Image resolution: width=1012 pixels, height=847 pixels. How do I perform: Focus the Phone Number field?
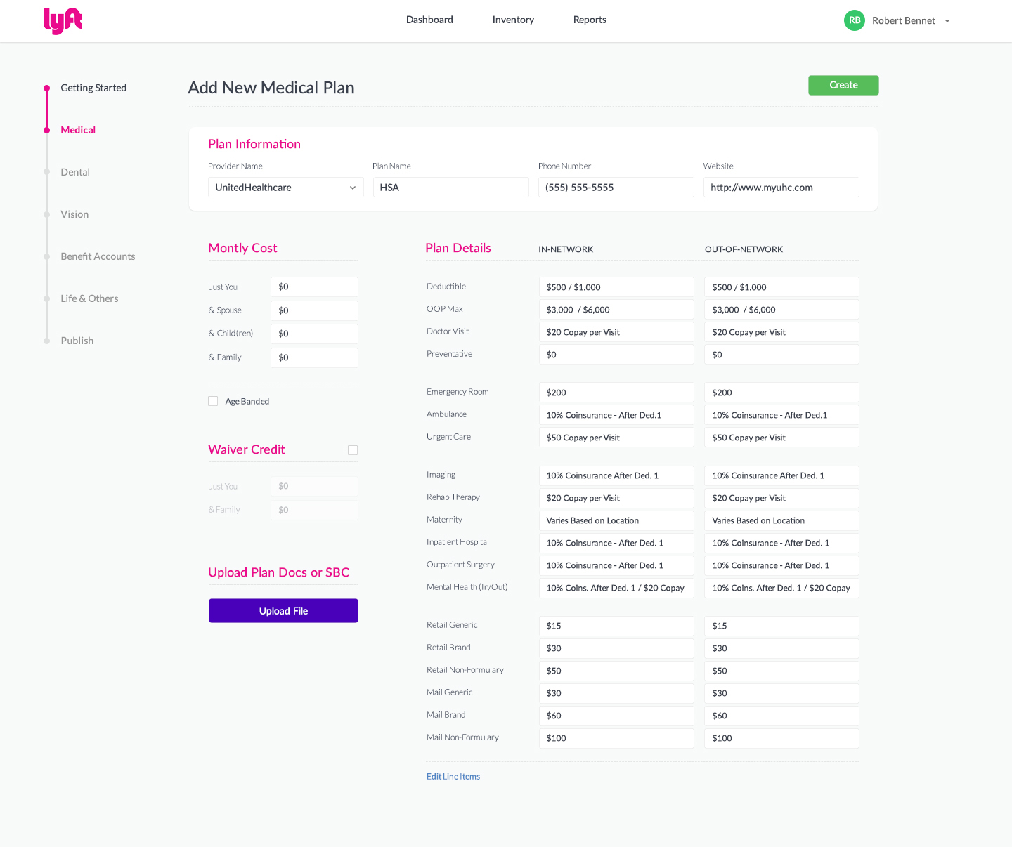click(616, 188)
